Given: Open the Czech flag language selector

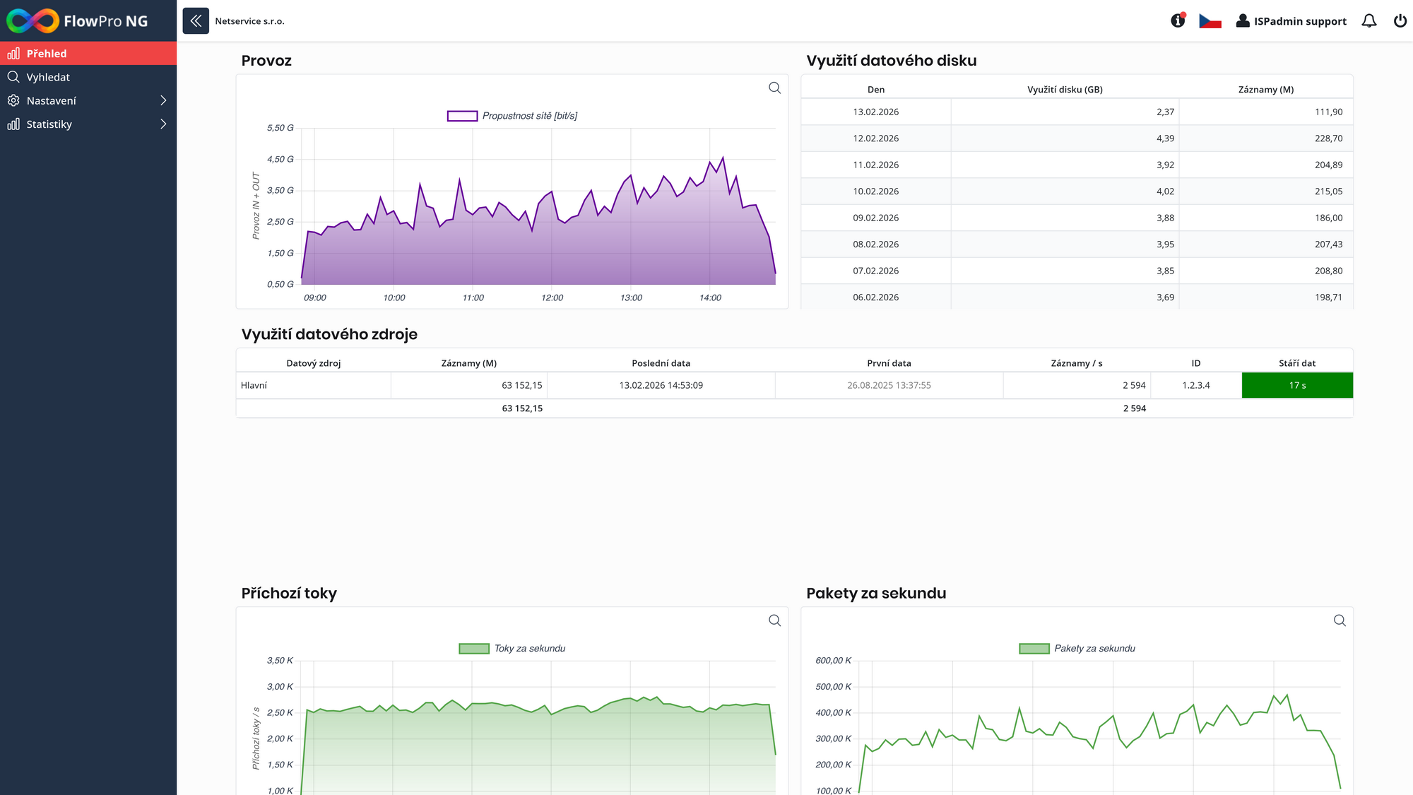Looking at the screenshot, I should [x=1210, y=21].
